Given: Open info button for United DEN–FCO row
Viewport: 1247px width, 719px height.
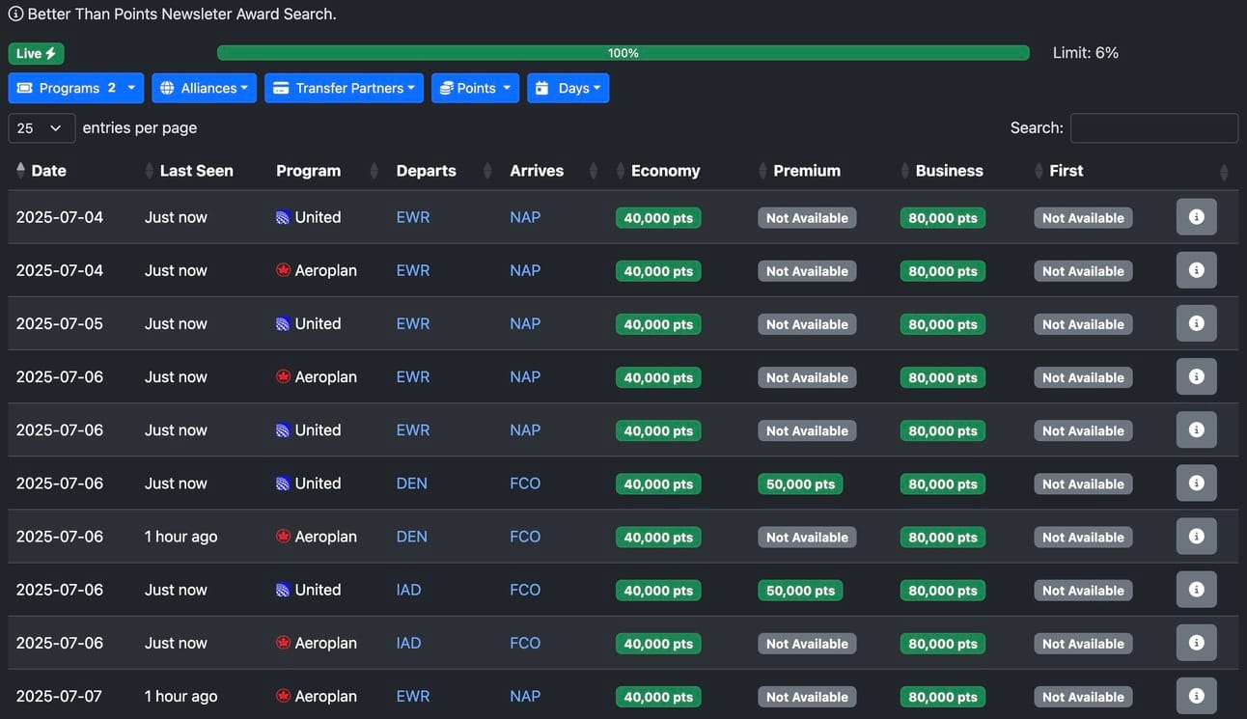Looking at the screenshot, I should coord(1196,483).
